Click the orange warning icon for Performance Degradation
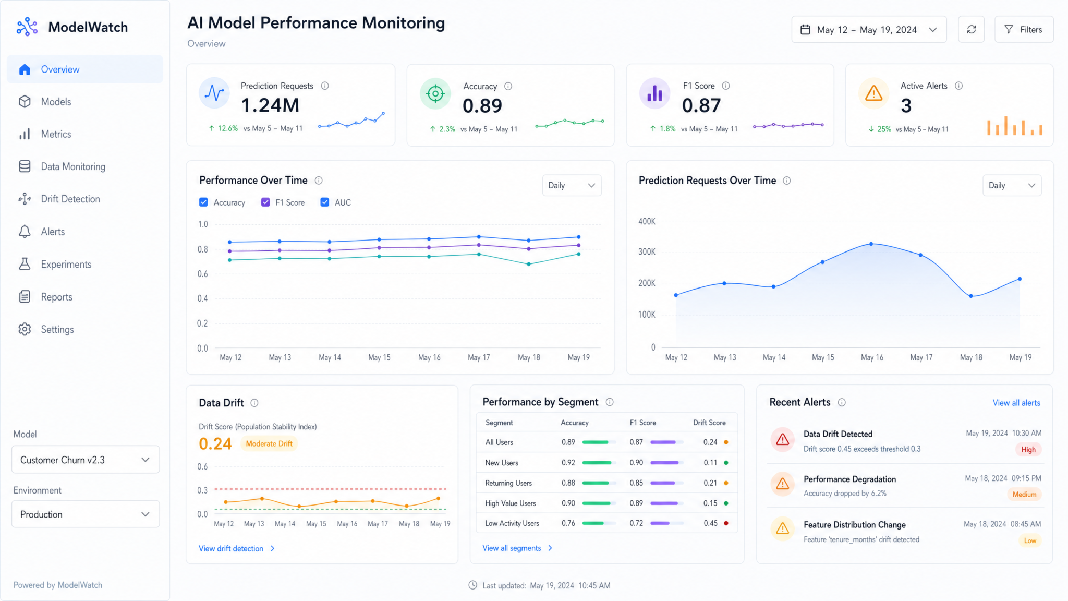 tap(783, 484)
